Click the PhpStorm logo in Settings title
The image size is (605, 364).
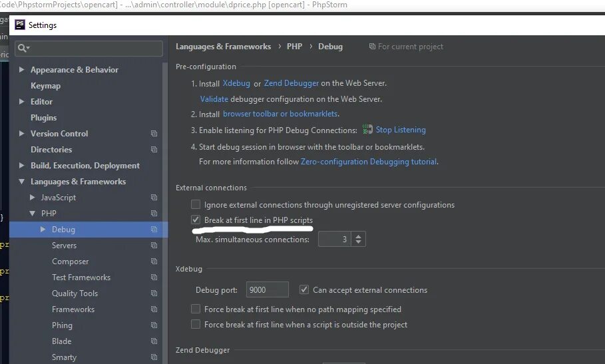tap(20, 25)
